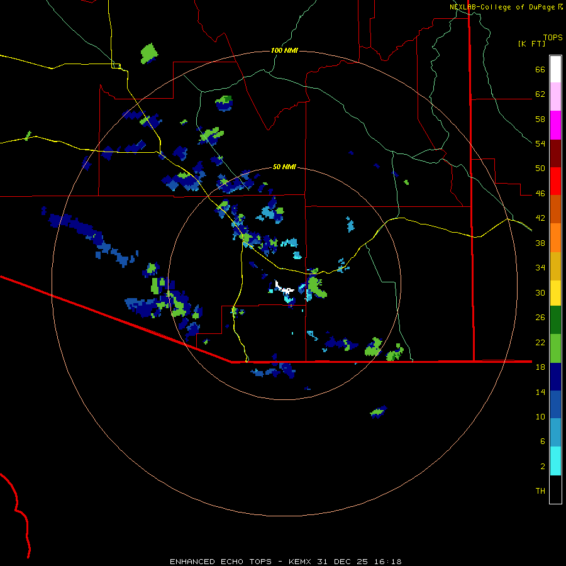Screen dimensions: 566x566
Task: Click the 14 legend value
Action: point(540,392)
